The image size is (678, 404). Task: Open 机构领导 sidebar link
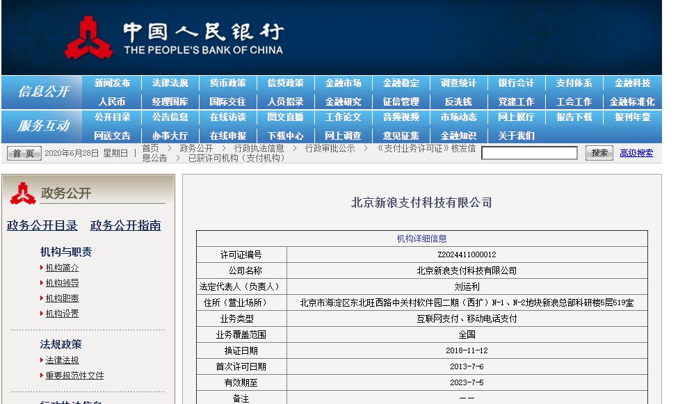[63, 283]
